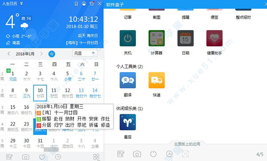Edit the city 南昌 with pencil icon
The image size is (267, 161).
coord(8,43)
